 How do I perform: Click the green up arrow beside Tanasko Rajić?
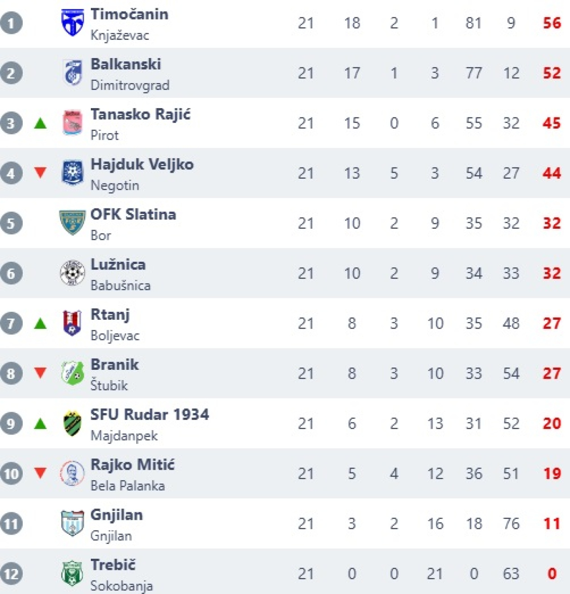click(40, 123)
